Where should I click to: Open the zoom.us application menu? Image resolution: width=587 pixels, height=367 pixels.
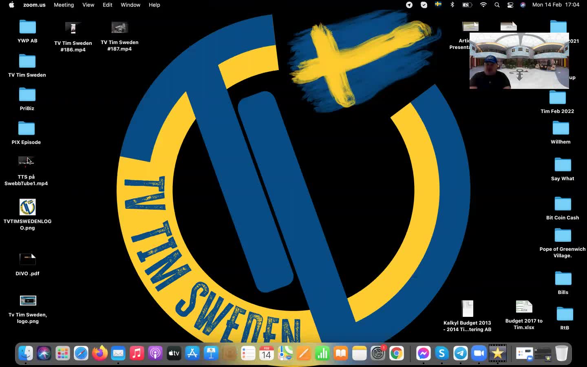[x=34, y=5]
